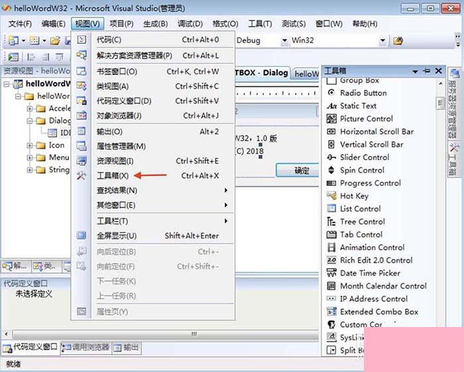Toggle the toolbox panel auto-hide pin
464x372 pixels.
click(x=427, y=71)
